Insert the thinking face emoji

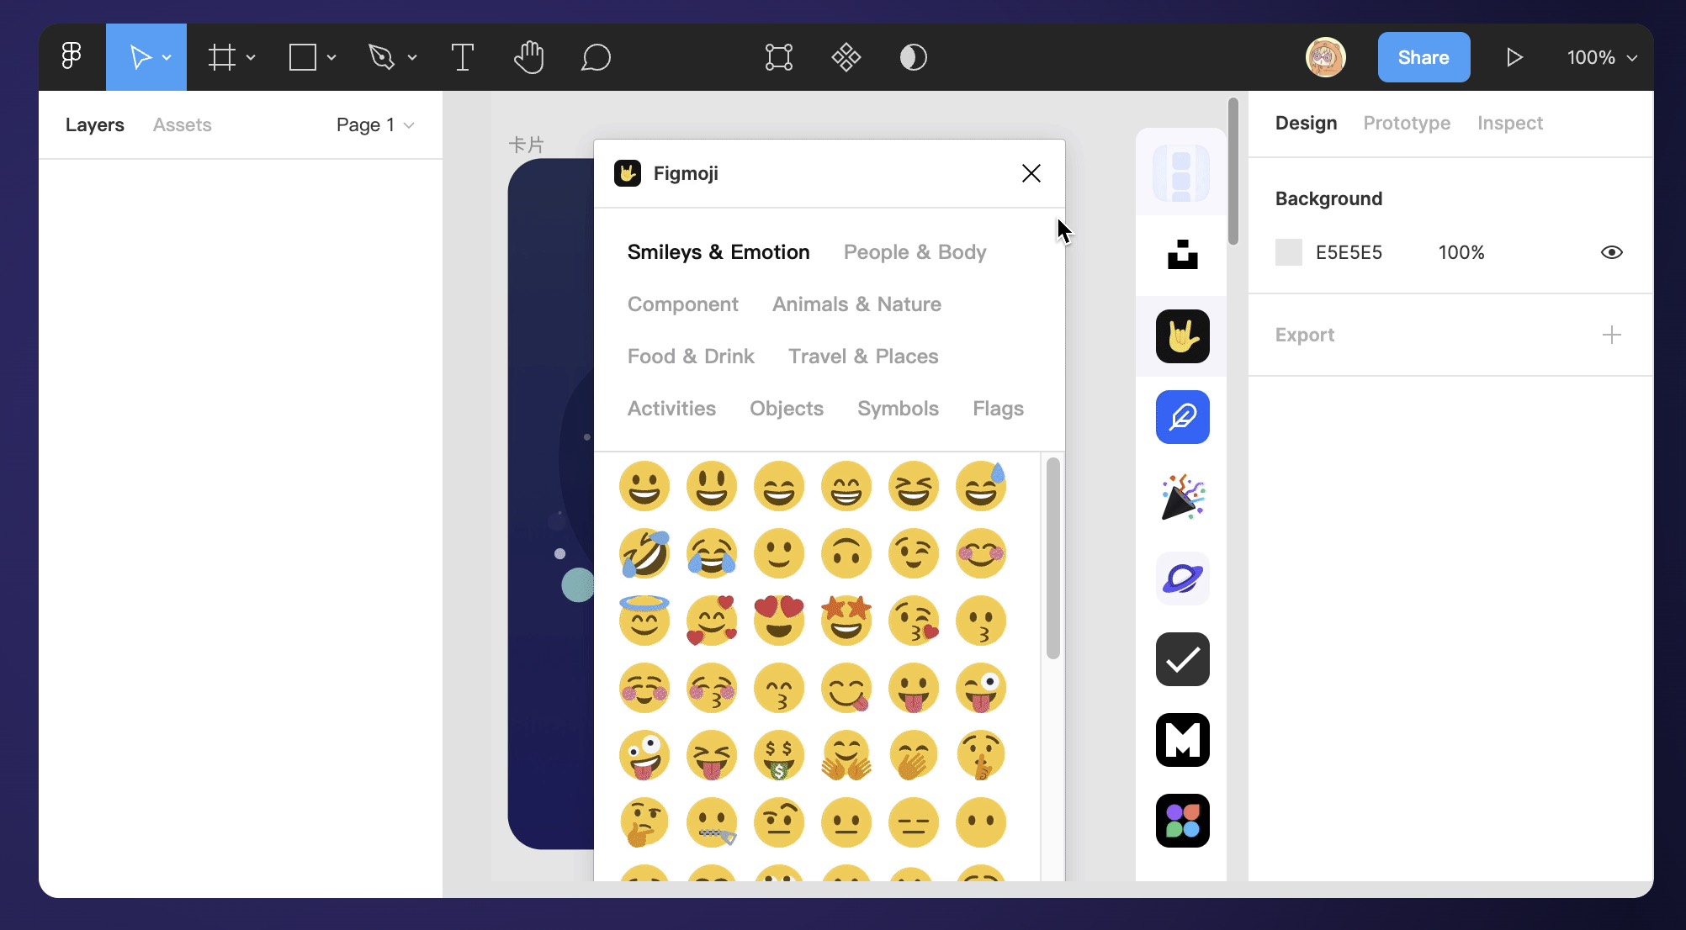pos(644,822)
